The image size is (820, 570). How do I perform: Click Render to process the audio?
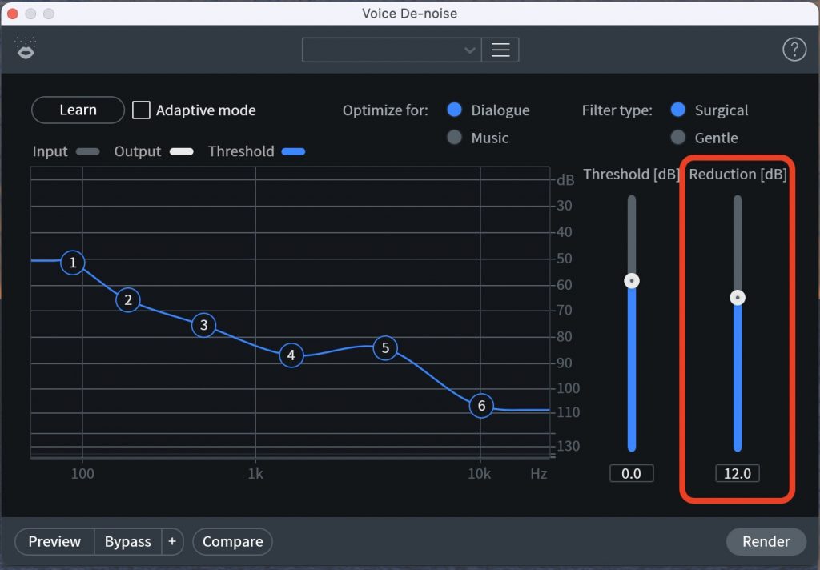pyautogui.click(x=766, y=542)
